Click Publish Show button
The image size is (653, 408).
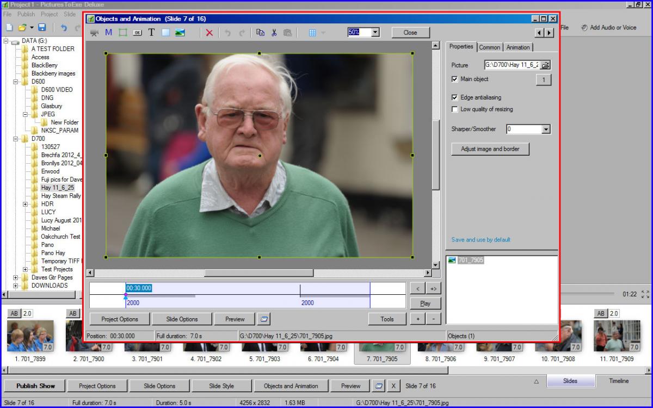(35, 386)
